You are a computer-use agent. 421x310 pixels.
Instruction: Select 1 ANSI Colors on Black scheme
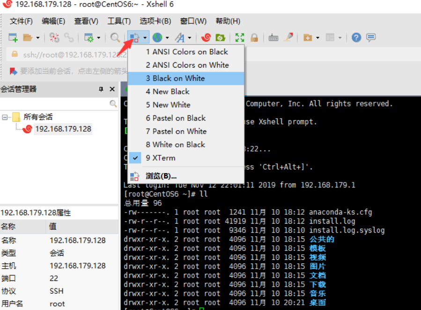[x=186, y=52]
